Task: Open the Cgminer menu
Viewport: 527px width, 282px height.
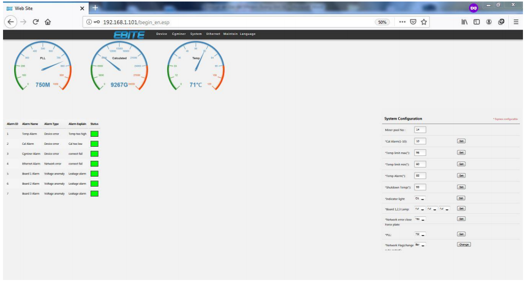Action: [x=179, y=34]
